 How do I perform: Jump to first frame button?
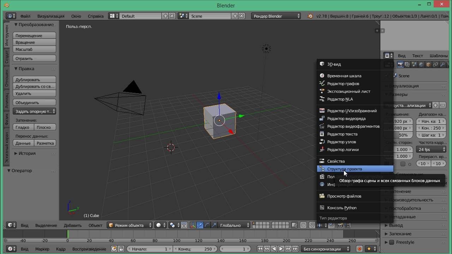(x=260, y=249)
